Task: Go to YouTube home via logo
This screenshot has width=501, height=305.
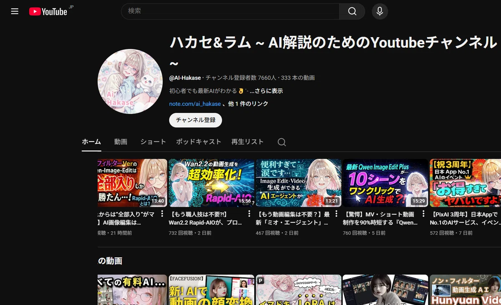Action: (48, 12)
